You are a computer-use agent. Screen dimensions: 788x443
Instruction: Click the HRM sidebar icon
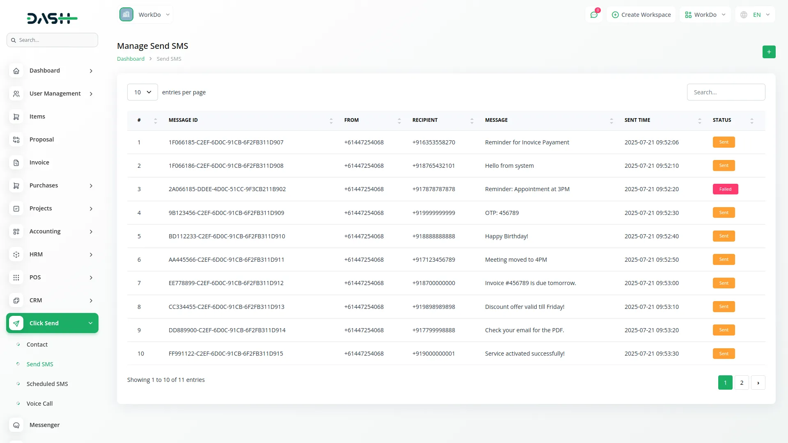pos(16,255)
